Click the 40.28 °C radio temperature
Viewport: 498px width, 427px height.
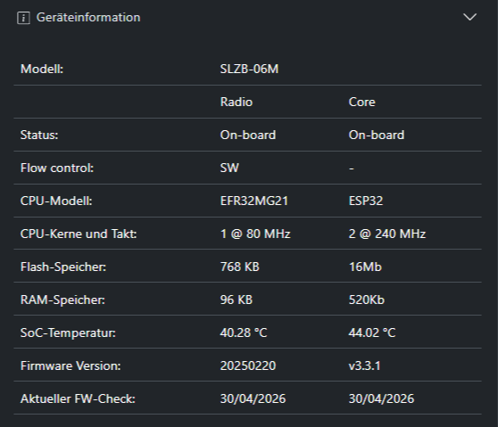click(x=244, y=333)
